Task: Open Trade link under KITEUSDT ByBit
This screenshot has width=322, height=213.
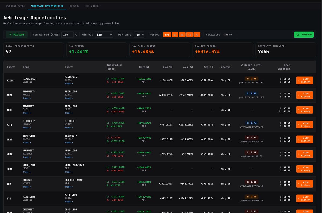Action: [68, 128]
